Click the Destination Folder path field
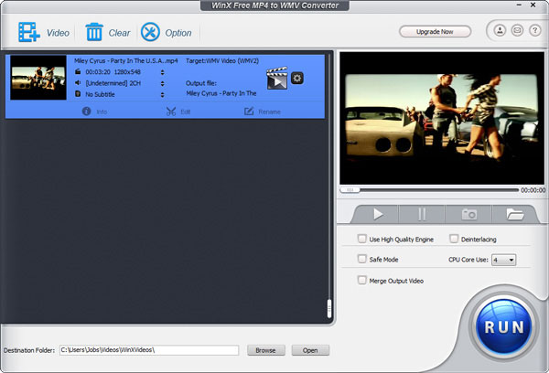Image resolution: width=549 pixels, height=373 pixels. pos(149,350)
